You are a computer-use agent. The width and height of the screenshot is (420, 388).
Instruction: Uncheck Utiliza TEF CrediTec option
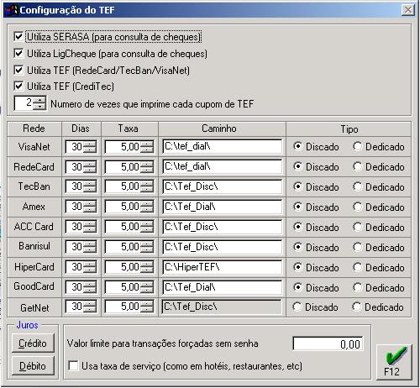tap(18, 87)
